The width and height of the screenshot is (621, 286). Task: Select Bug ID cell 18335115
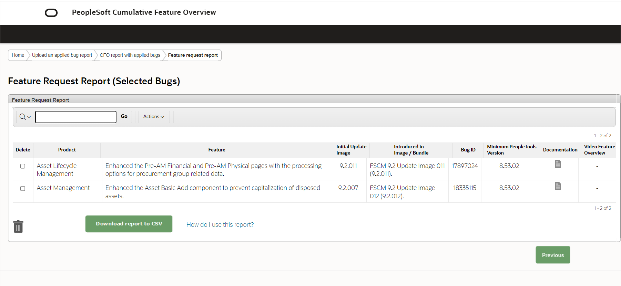pos(465,188)
